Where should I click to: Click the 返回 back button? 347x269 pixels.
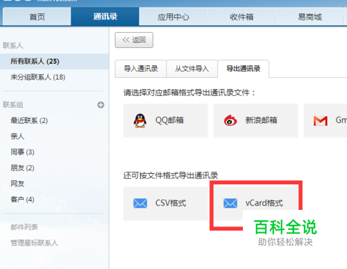(134, 40)
